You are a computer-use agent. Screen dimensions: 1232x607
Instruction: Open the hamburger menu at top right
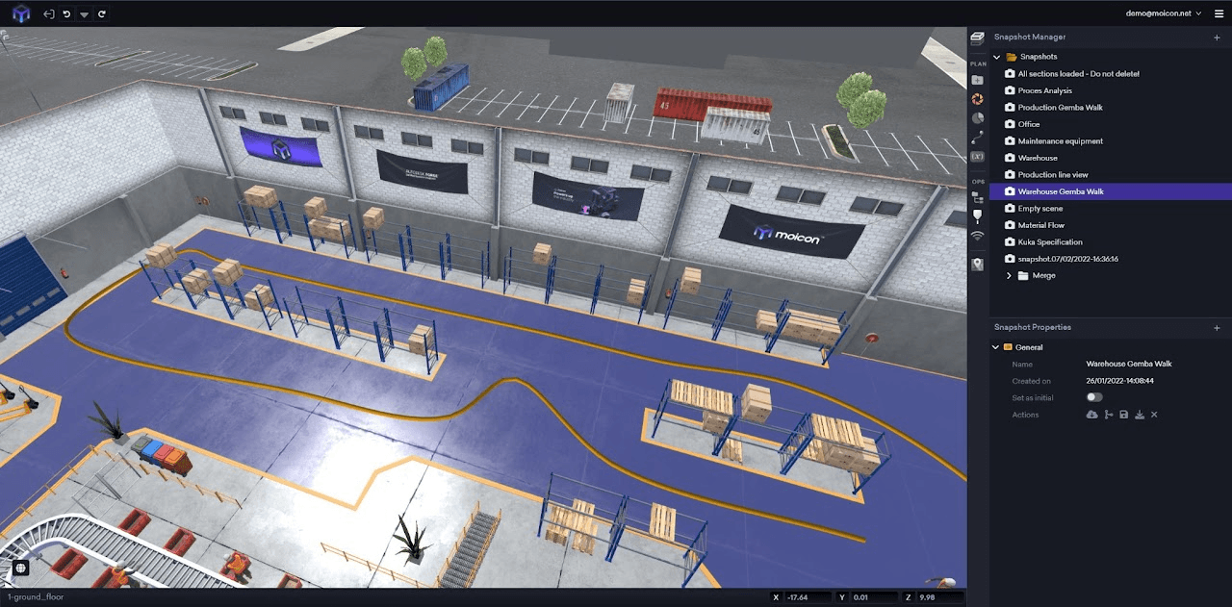pos(1219,13)
